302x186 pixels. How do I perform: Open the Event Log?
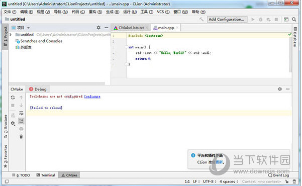[x=279, y=175]
